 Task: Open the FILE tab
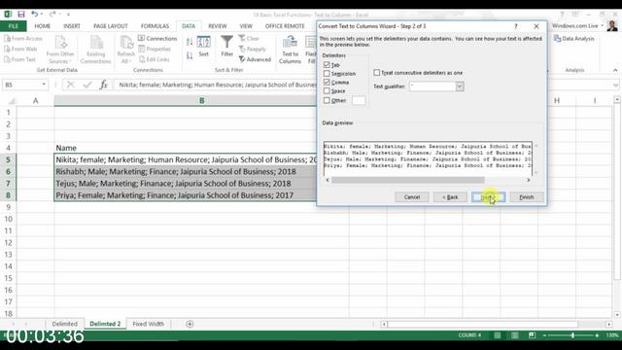point(13,26)
